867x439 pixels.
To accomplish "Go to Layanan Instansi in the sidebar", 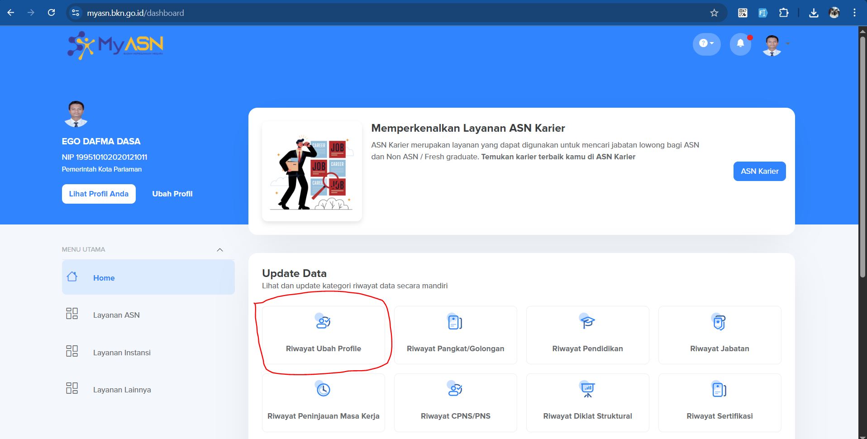I will tap(122, 353).
